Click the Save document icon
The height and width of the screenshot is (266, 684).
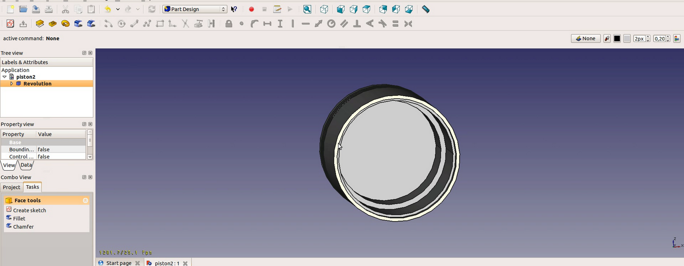(36, 9)
